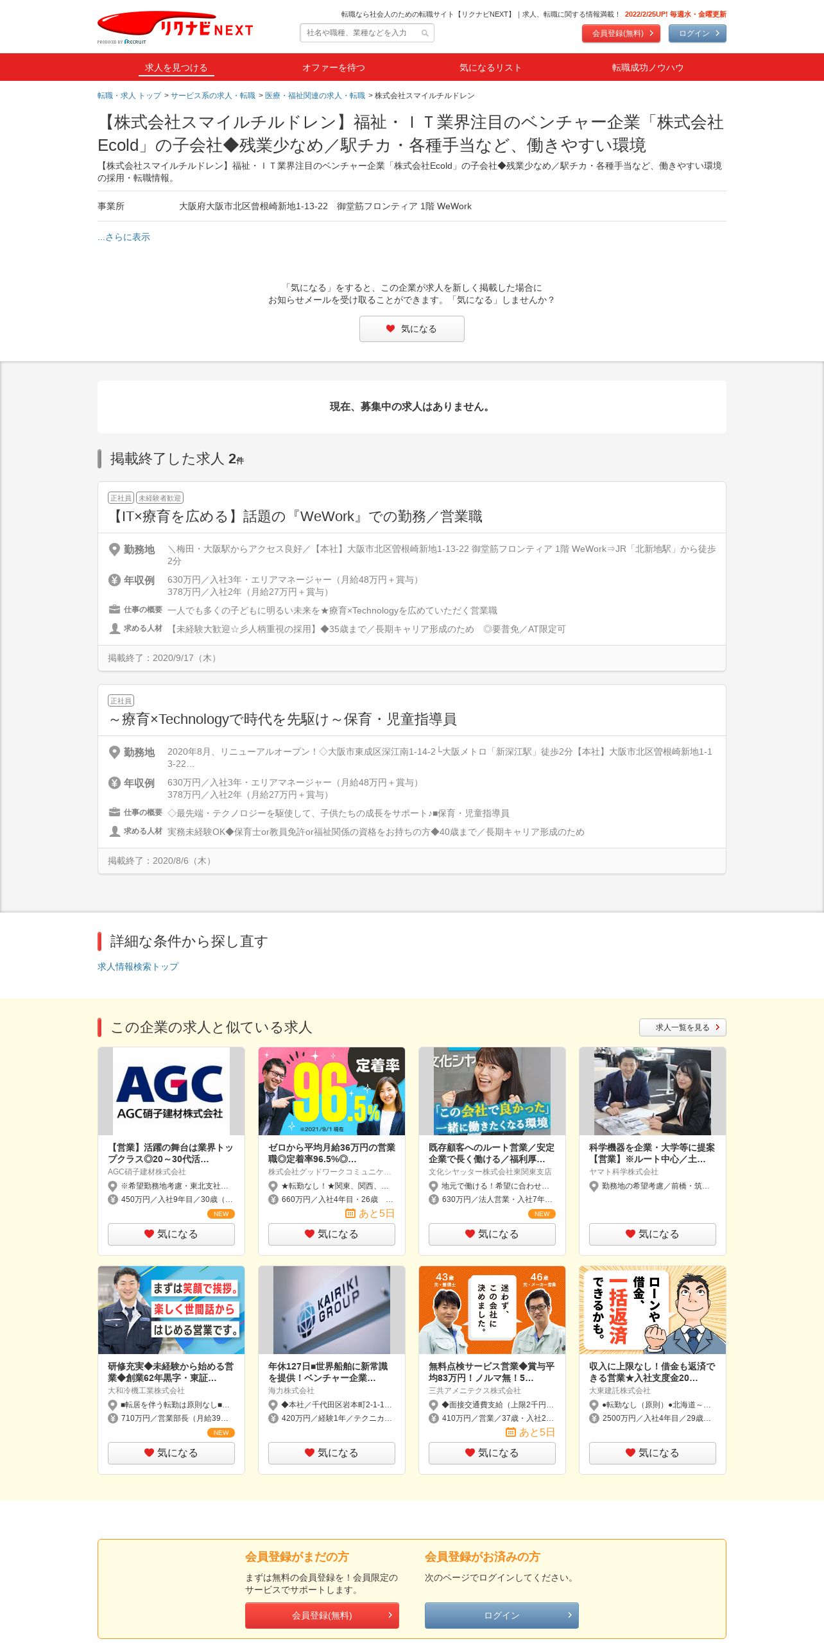Click the 未経験者歓迎 tag
This screenshot has height=1648, width=824.
coord(160,498)
